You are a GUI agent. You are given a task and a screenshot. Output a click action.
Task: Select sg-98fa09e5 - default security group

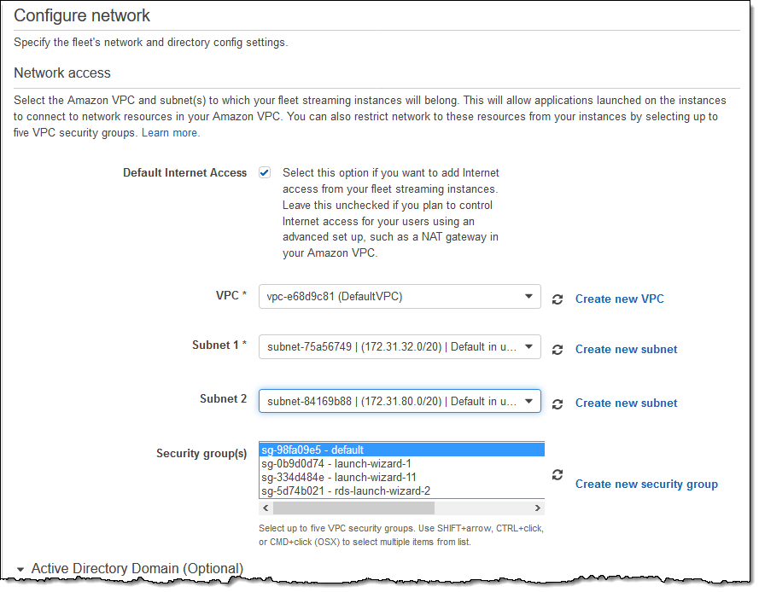tap(401, 450)
